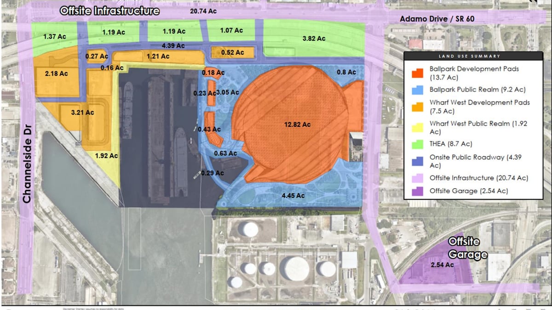The width and height of the screenshot is (552, 310).
Task: Click the '2.18 Ac' parcel label
Action: [x=56, y=73]
